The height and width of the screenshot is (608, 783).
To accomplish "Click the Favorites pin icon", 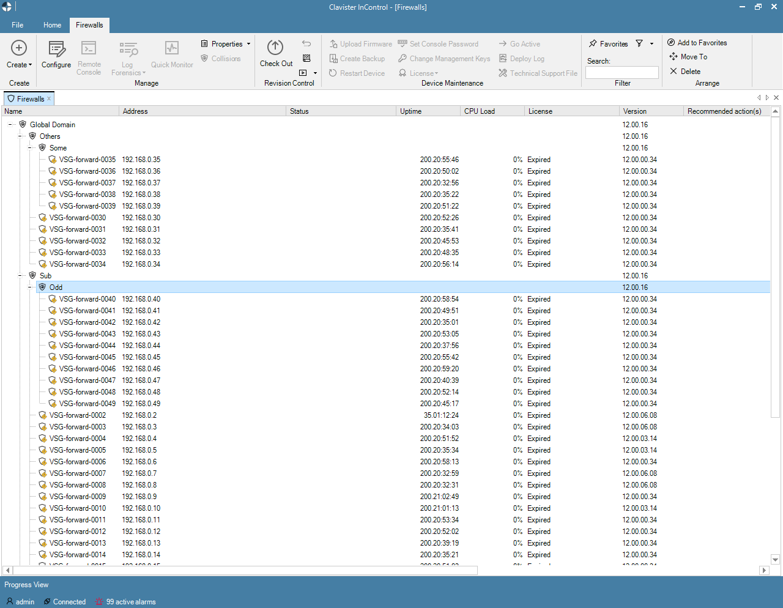I will point(593,43).
